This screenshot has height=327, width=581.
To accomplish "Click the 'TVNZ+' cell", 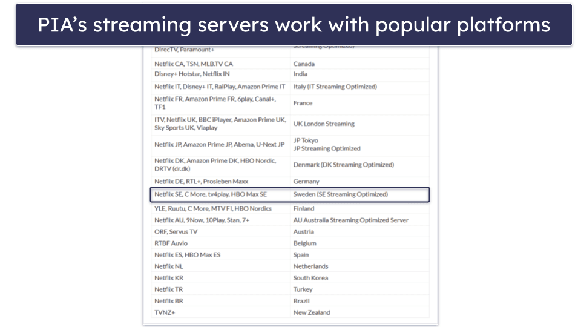I will click(220, 312).
